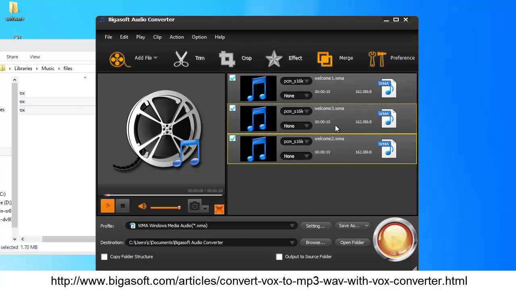Uncheck the welcome3.wma checkbox
516x290 pixels.
pos(233,108)
